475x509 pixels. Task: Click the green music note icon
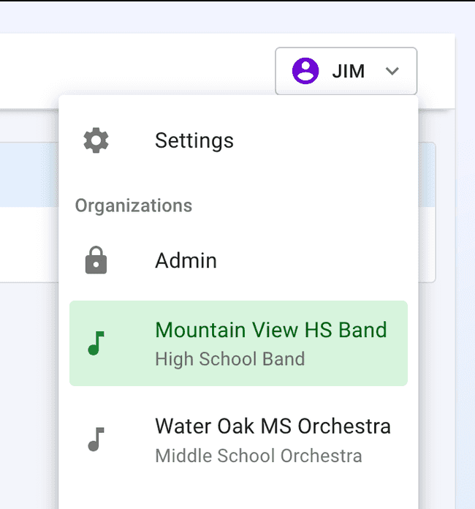click(x=96, y=343)
